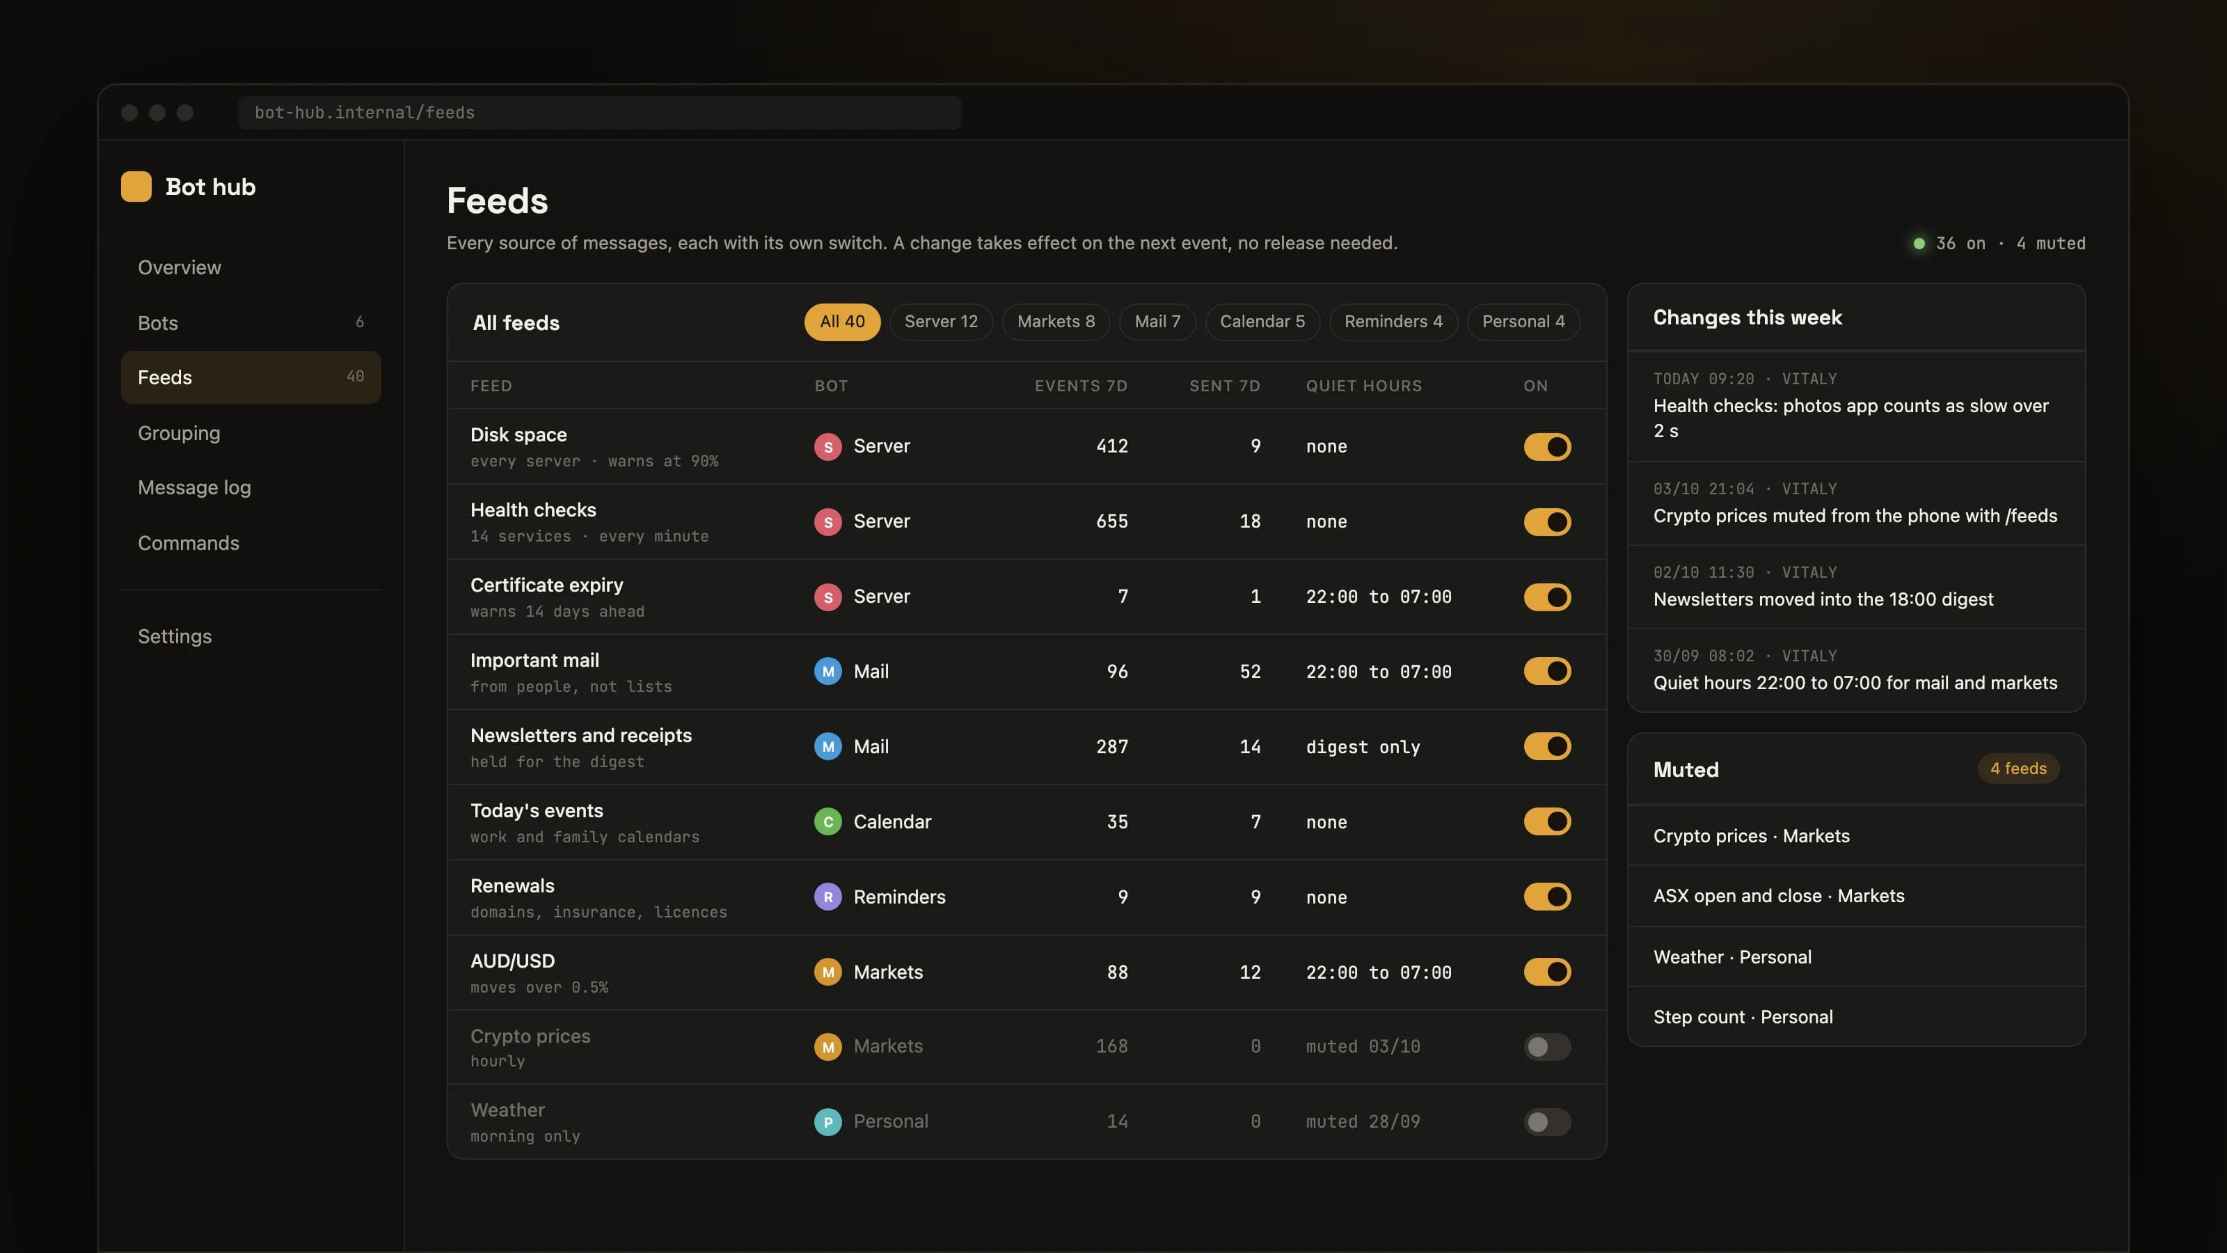The image size is (2227, 1253).
Task: Turn off Today's events feed
Action: click(1546, 821)
